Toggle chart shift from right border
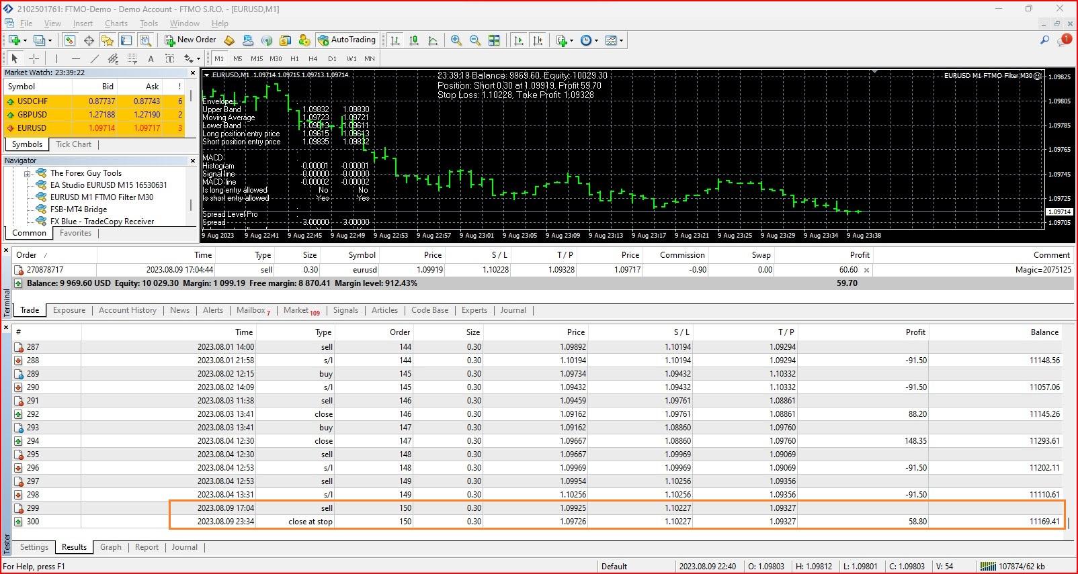The width and height of the screenshot is (1078, 574). pyautogui.click(x=538, y=40)
